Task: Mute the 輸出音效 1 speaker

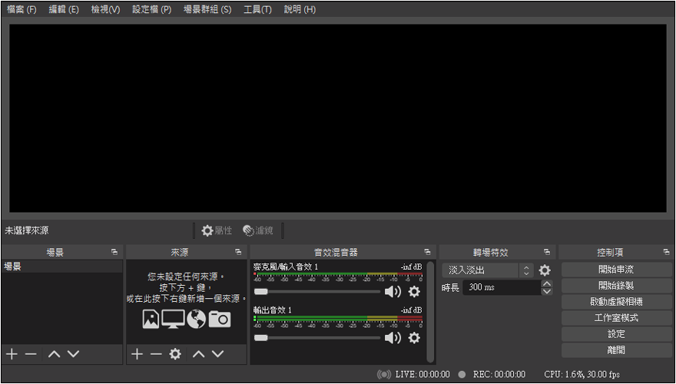Action: point(393,338)
